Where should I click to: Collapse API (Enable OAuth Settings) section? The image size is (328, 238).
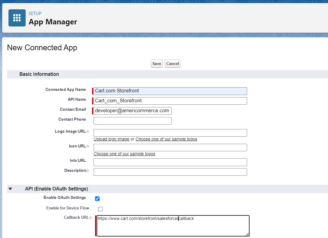pos(10,189)
